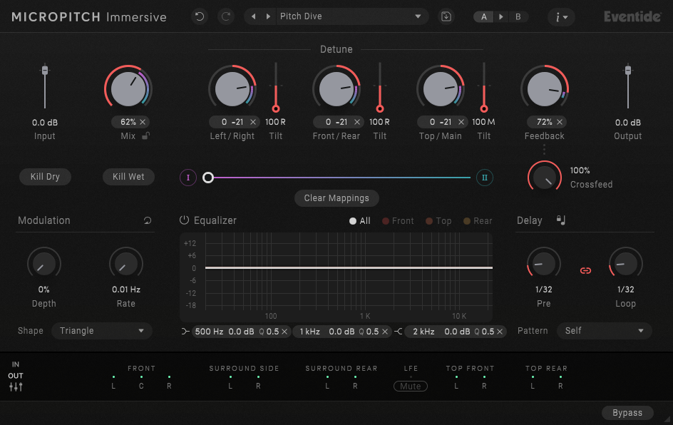Click the Pre delay knob
The image size is (673, 425).
click(544, 264)
